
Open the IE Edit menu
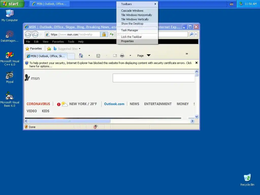coord(36,42)
